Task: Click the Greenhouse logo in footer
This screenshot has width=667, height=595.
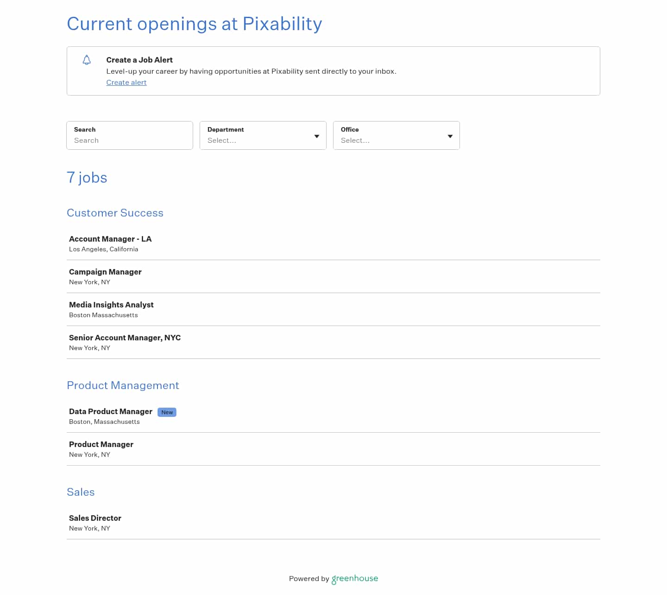Action: 355,578
